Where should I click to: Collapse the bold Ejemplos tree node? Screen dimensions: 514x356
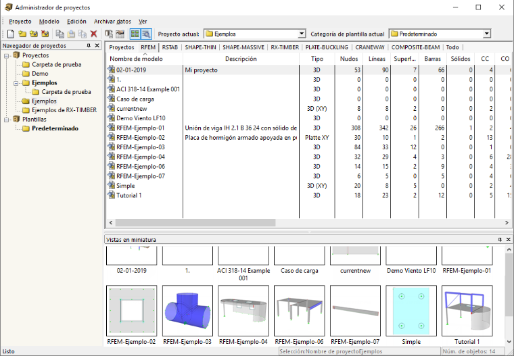pos(16,83)
